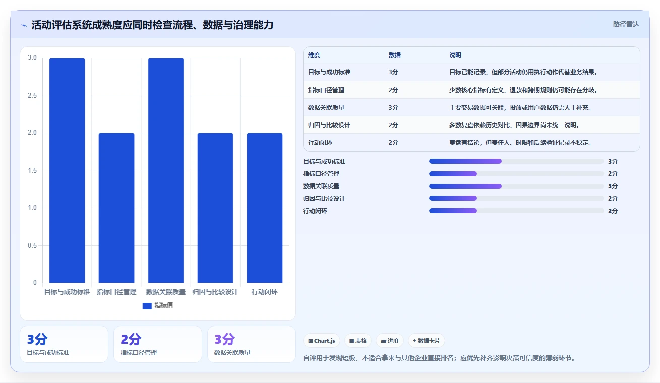The width and height of the screenshot is (660, 383).
Task: Click the 目标与成功标准 progress bar
Action: (x=516, y=161)
